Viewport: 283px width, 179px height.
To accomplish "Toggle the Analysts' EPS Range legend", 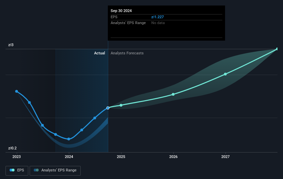I will point(55,170).
